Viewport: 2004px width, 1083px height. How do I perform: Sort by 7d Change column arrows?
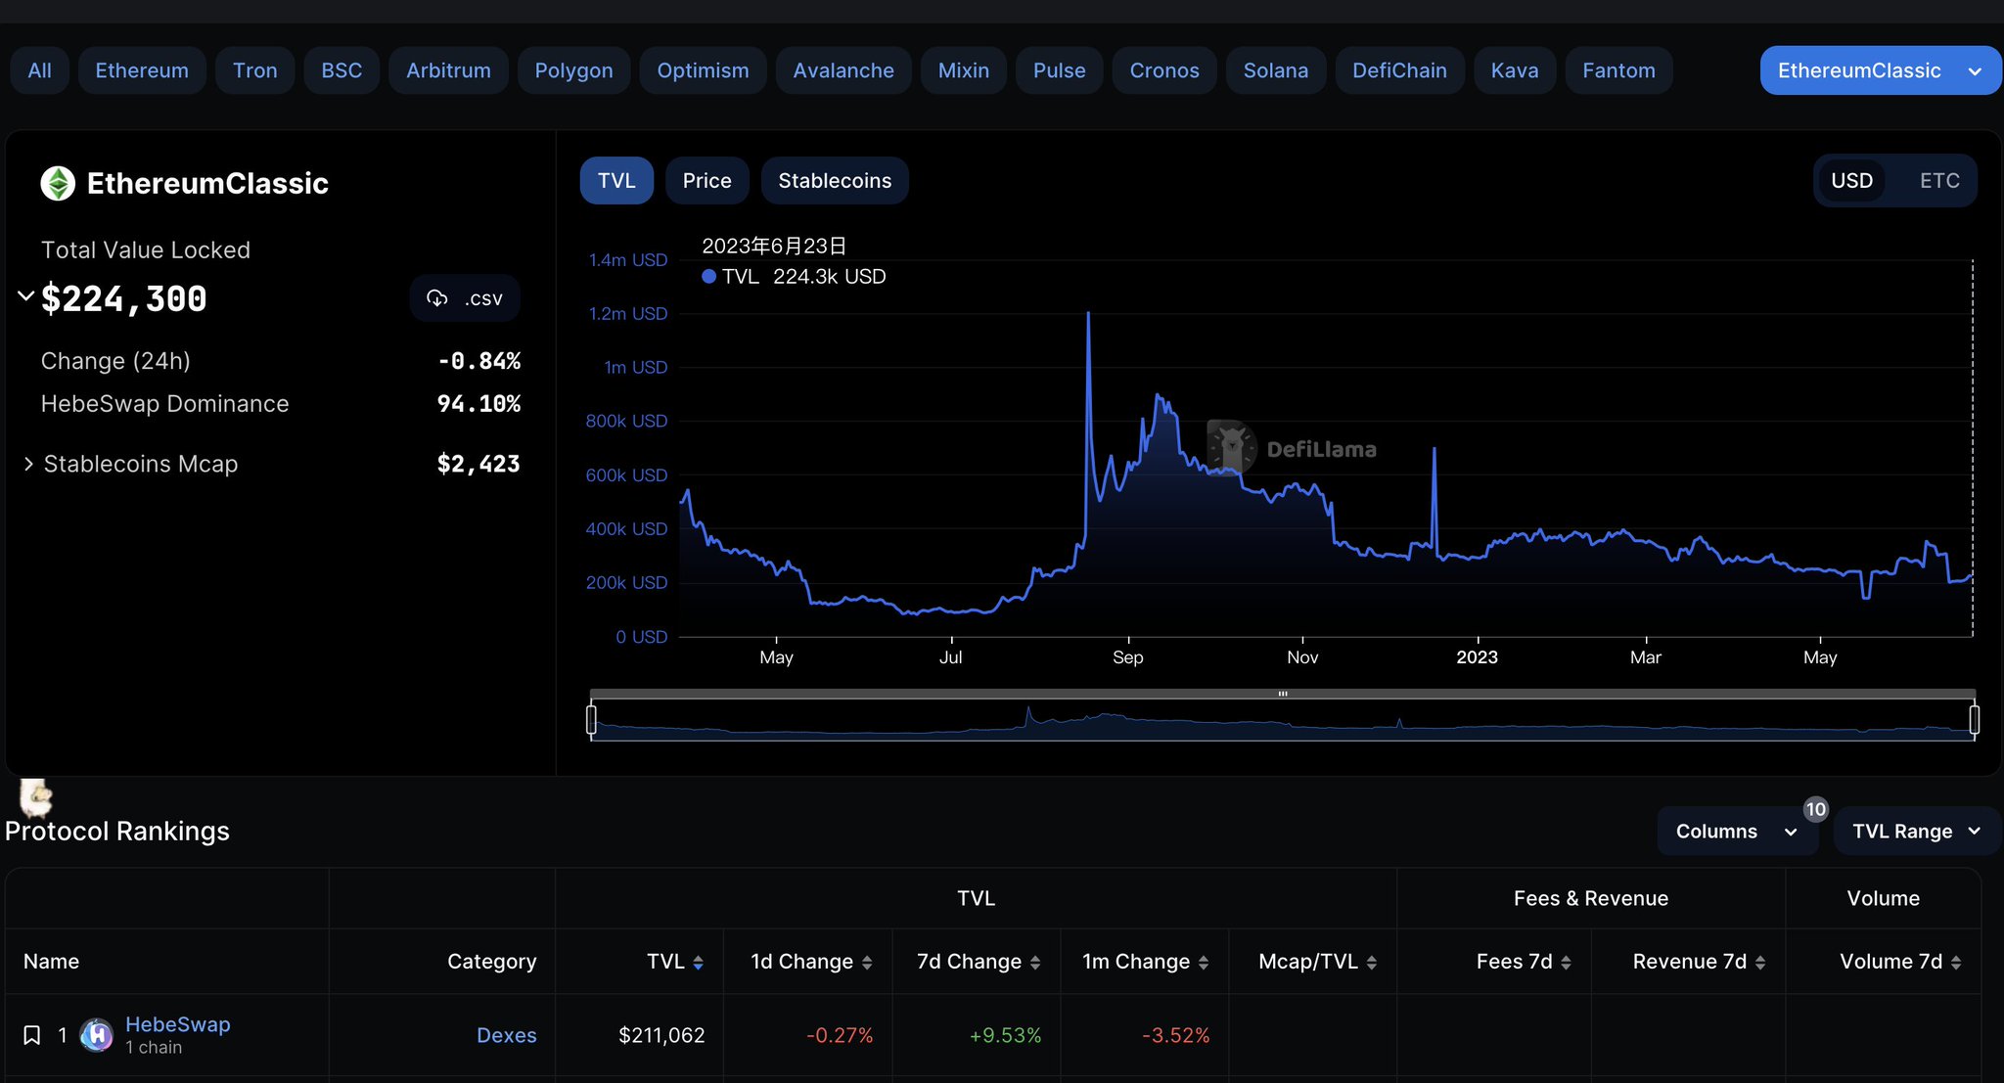coord(1035,963)
